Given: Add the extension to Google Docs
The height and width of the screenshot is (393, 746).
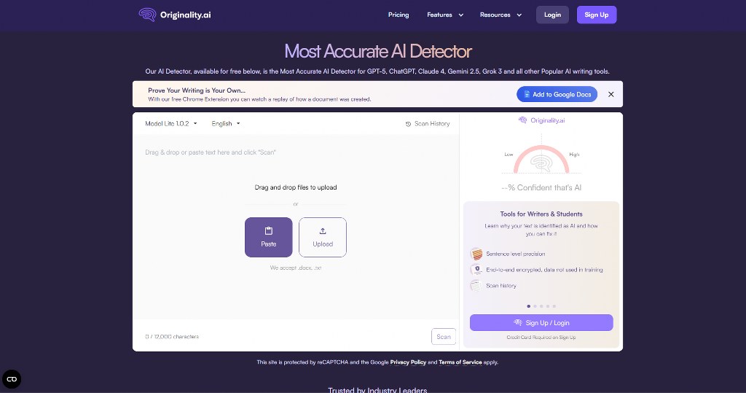Looking at the screenshot, I should pos(557,94).
